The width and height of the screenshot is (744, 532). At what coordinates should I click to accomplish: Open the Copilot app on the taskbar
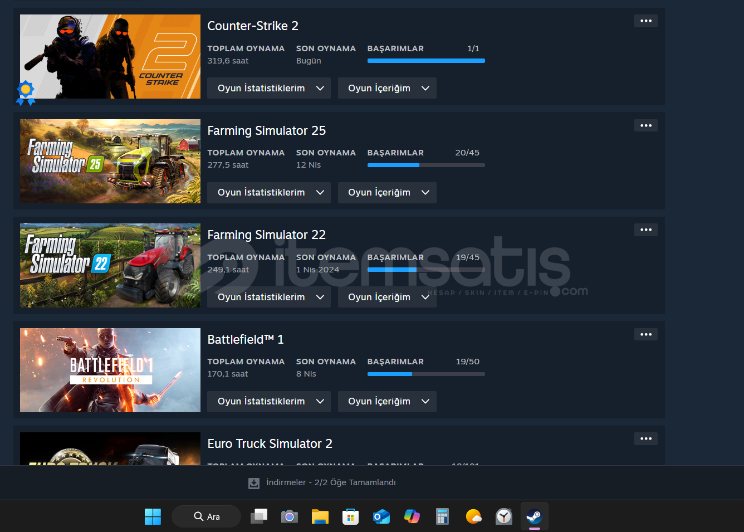[412, 516]
